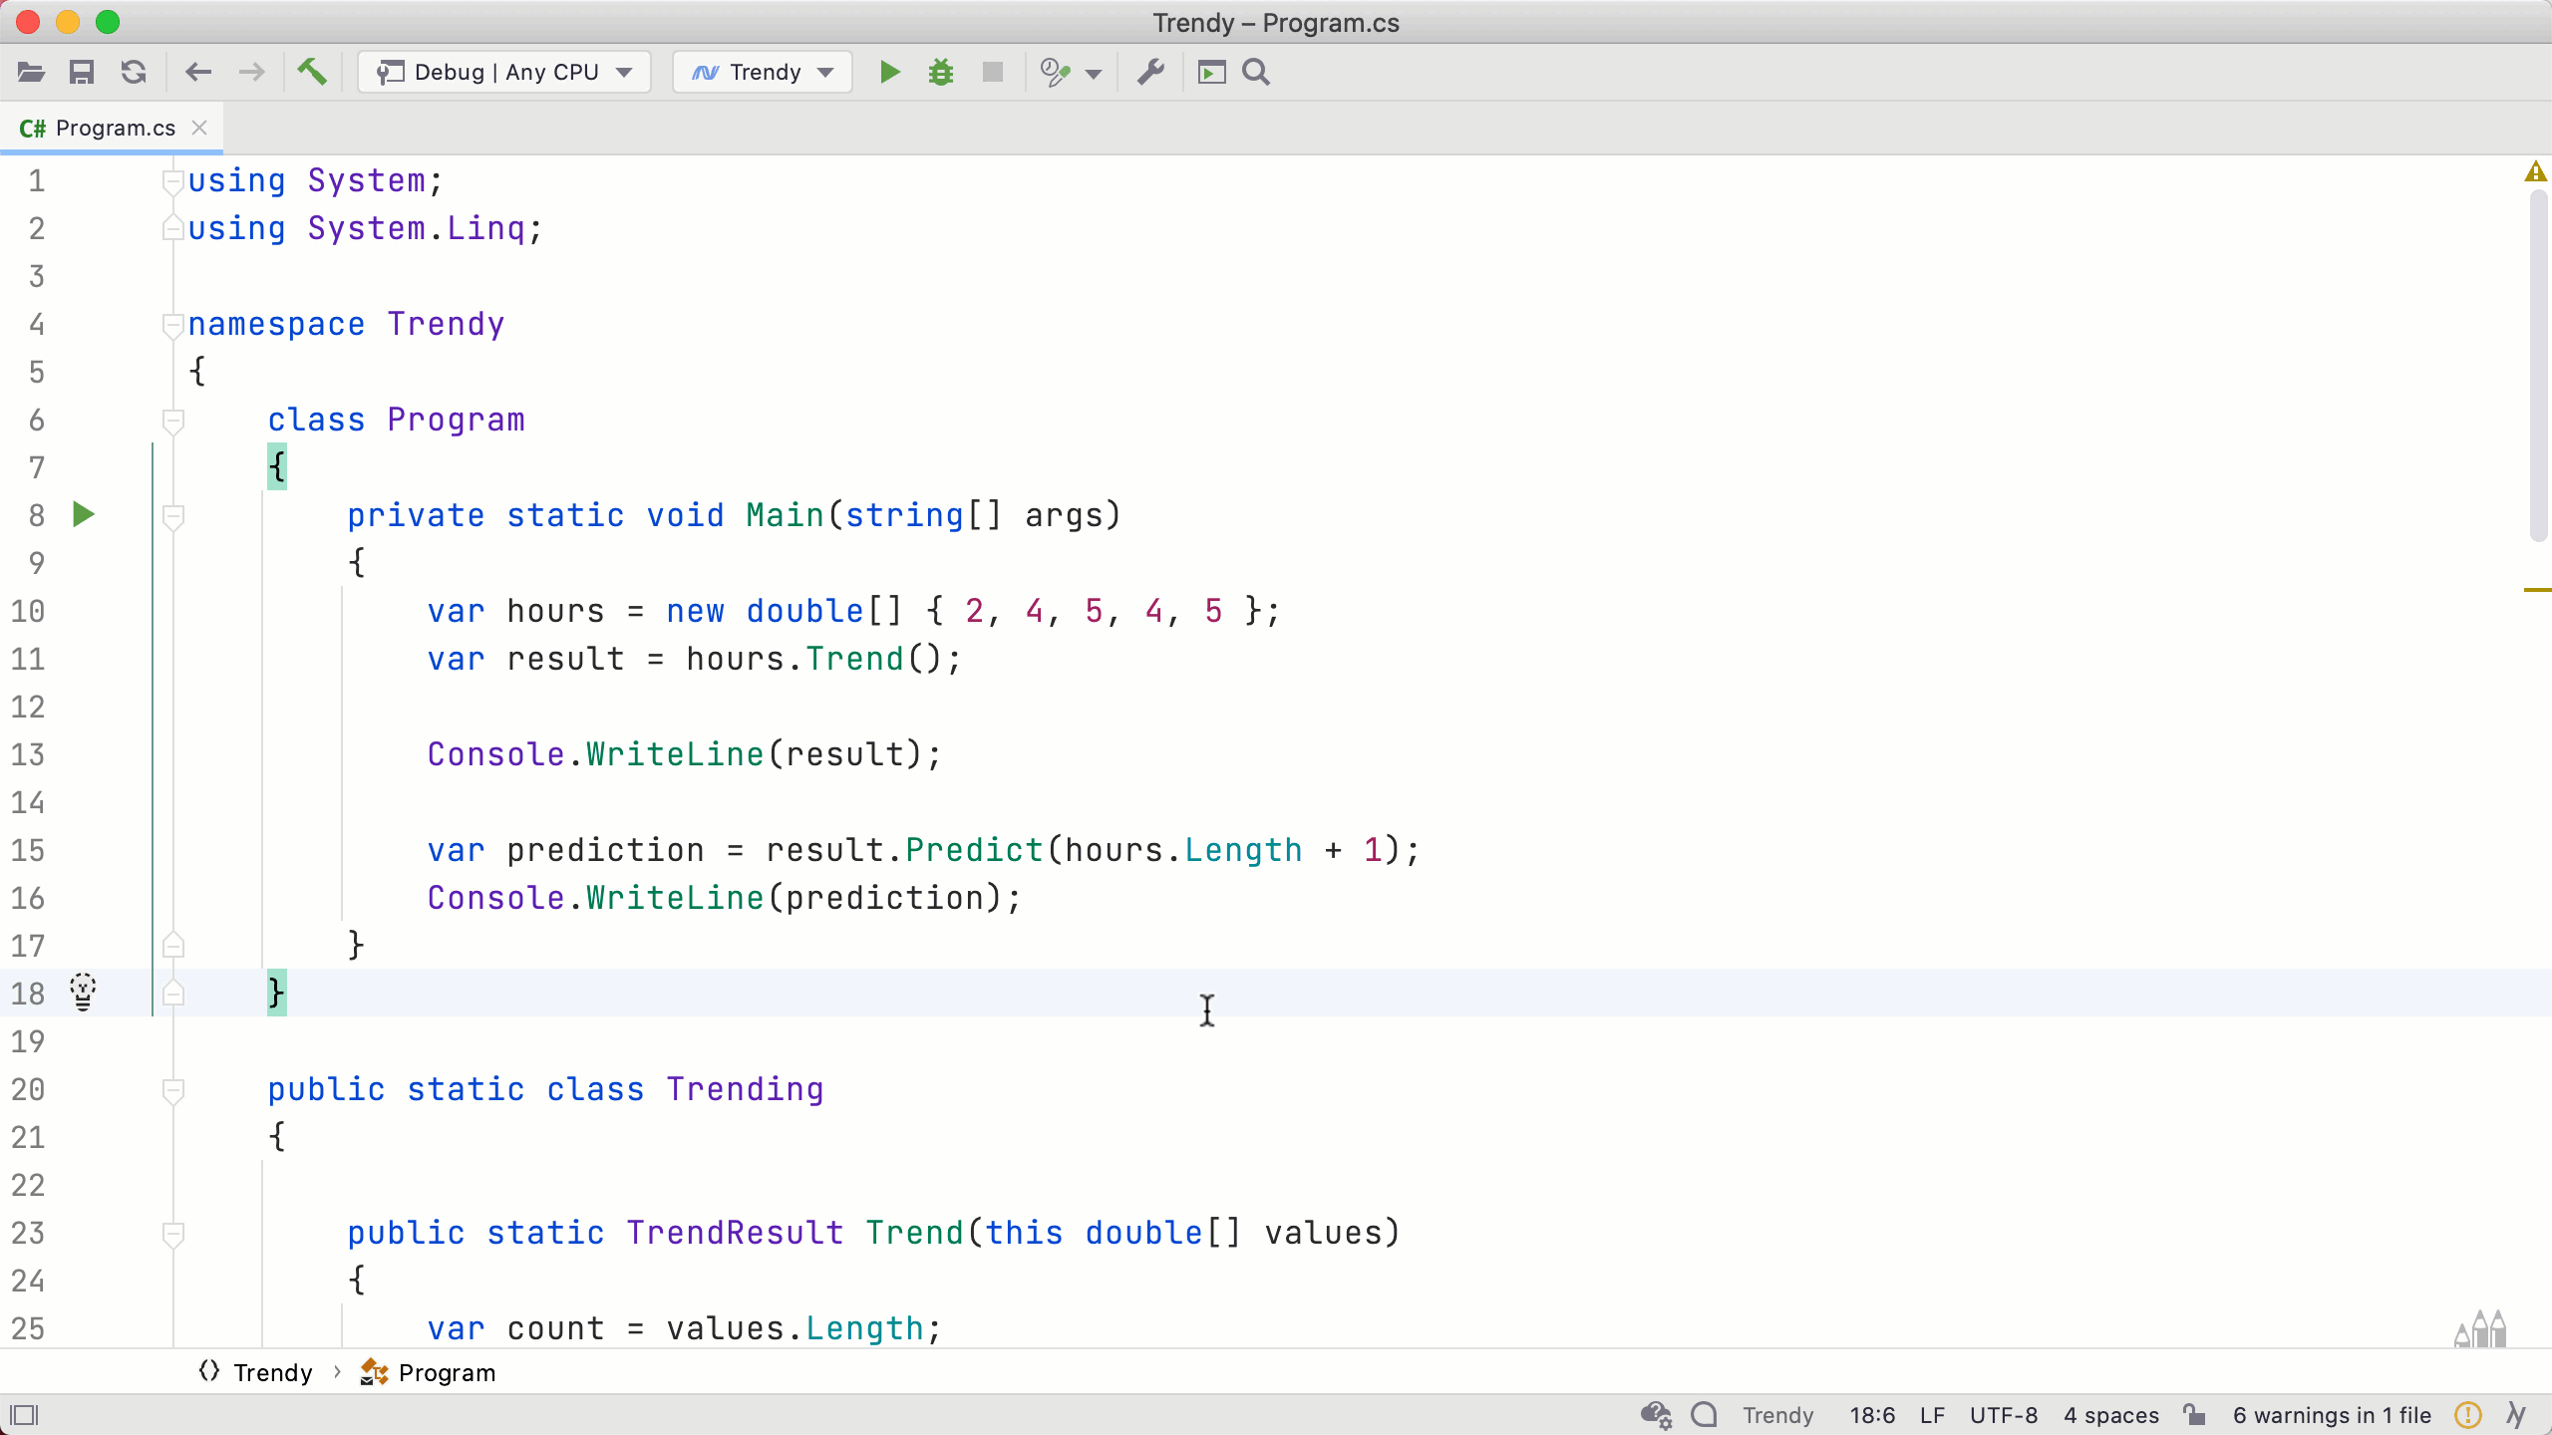Click the round status indicator icon
2552x1435 pixels.
coord(1705,1414)
